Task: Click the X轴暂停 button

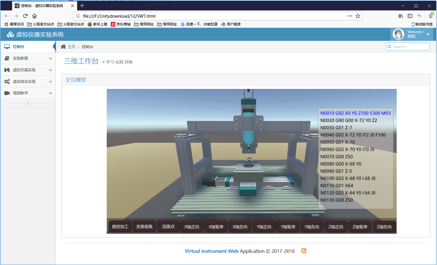Action: (x=216, y=226)
